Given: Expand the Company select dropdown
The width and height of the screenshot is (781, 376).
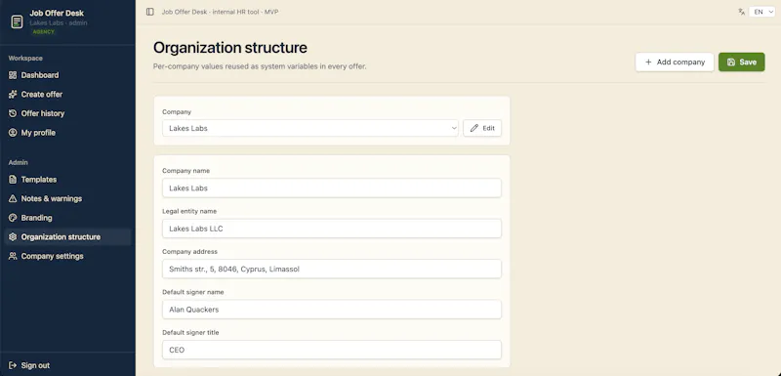Looking at the screenshot, I should click(x=310, y=128).
